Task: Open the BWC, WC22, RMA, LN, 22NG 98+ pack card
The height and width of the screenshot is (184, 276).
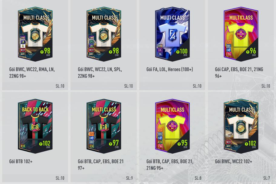Action: 35,34
